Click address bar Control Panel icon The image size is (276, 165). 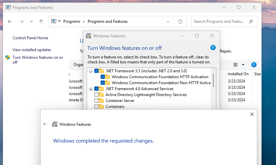(x=54, y=21)
